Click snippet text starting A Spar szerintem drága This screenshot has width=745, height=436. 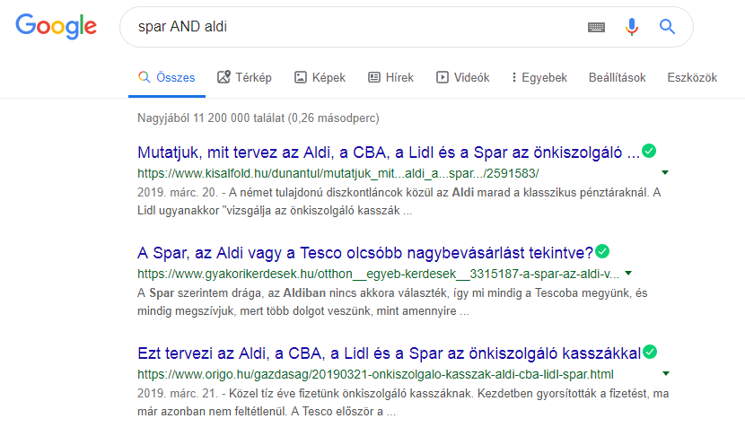(x=392, y=302)
